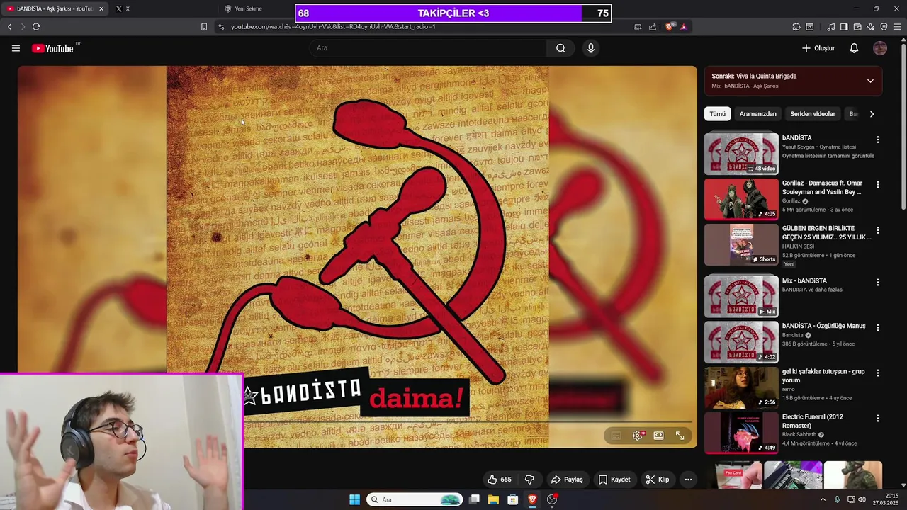Click the Windows taskbar Ara search box
Screen dimensions: 907x510
[414, 499]
